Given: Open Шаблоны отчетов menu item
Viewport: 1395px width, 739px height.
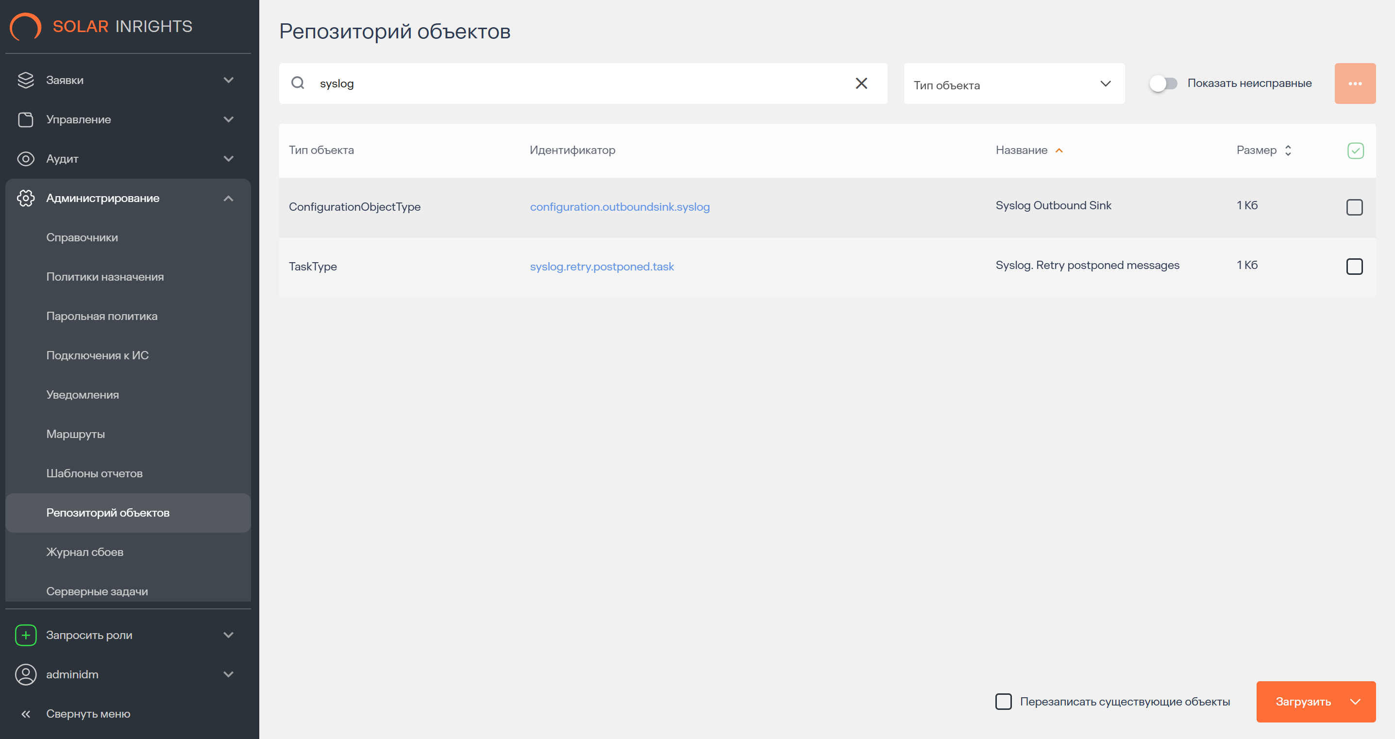Looking at the screenshot, I should (128, 474).
